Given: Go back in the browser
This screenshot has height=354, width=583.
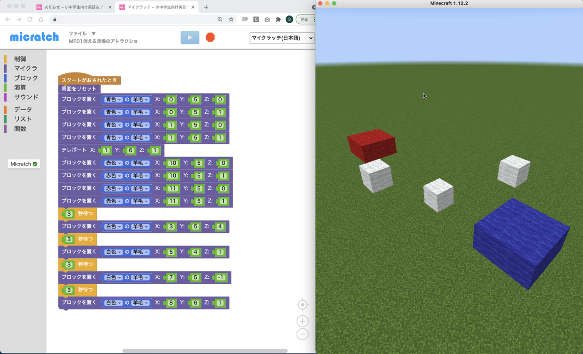Looking at the screenshot, I should tap(7, 19).
